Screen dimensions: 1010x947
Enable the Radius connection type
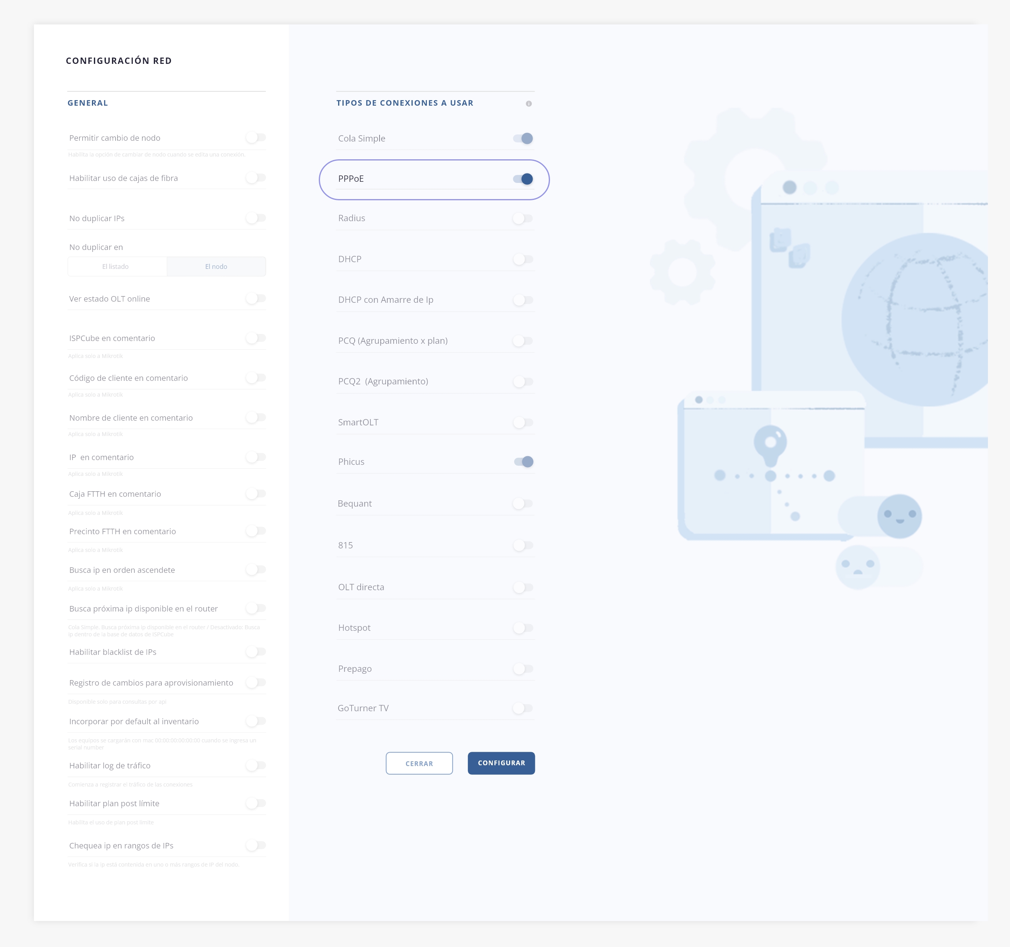[523, 218]
